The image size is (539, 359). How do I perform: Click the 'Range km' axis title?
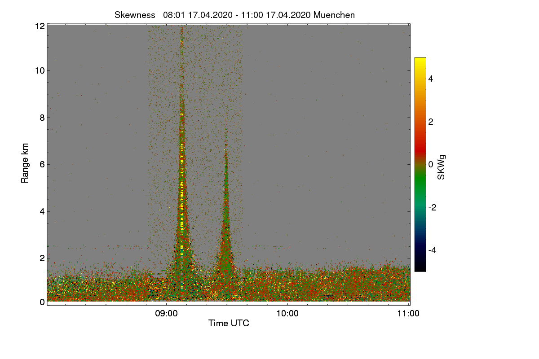point(25,164)
